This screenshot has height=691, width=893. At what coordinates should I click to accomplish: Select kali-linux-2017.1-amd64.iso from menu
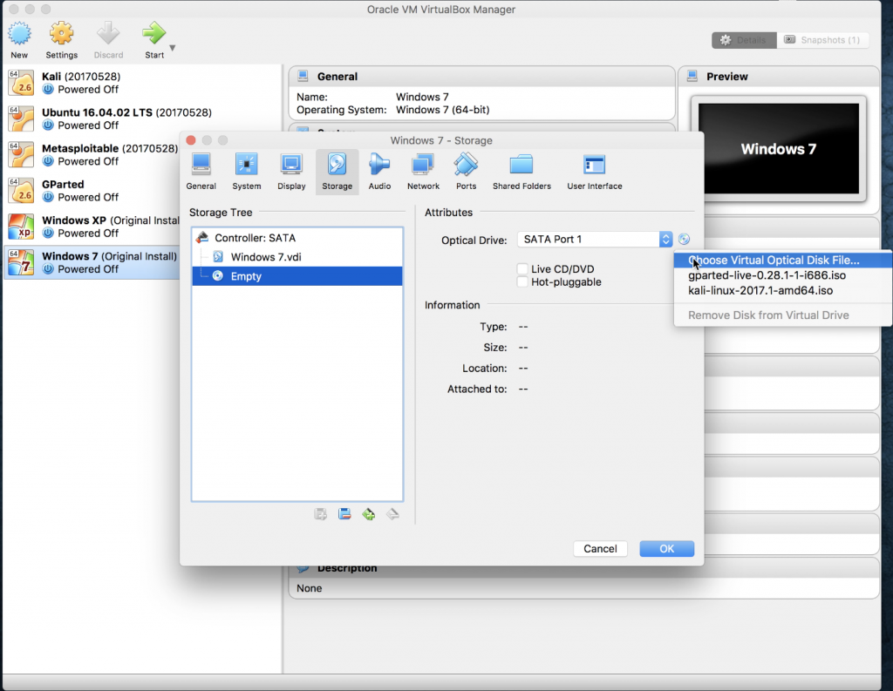pos(783,291)
